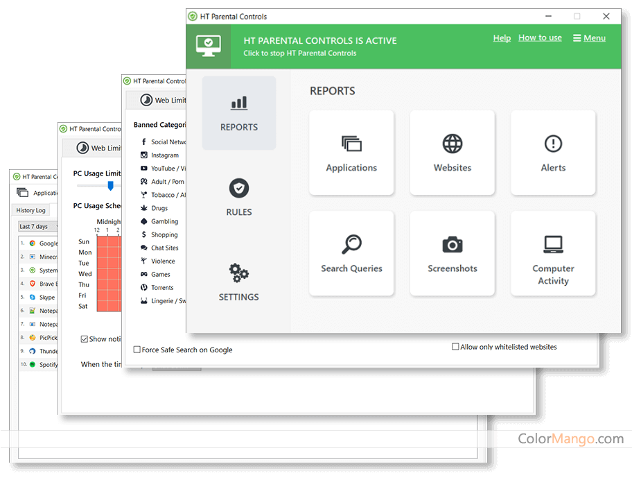
Task: Click the Gambling spade icon
Action: [x=144, y=221]
